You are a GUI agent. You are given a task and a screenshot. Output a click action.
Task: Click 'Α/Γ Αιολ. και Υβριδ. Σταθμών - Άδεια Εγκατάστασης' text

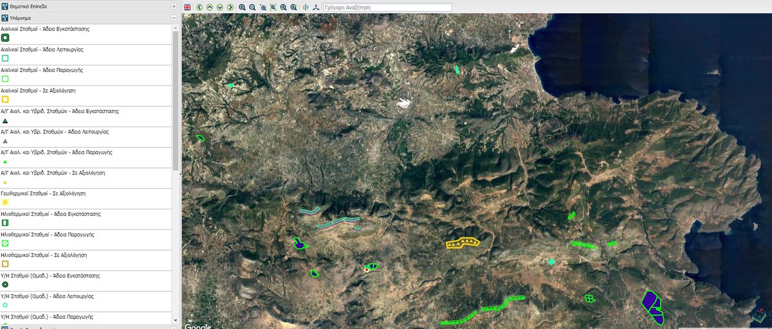pyautogui.click(x=60, y=111)
